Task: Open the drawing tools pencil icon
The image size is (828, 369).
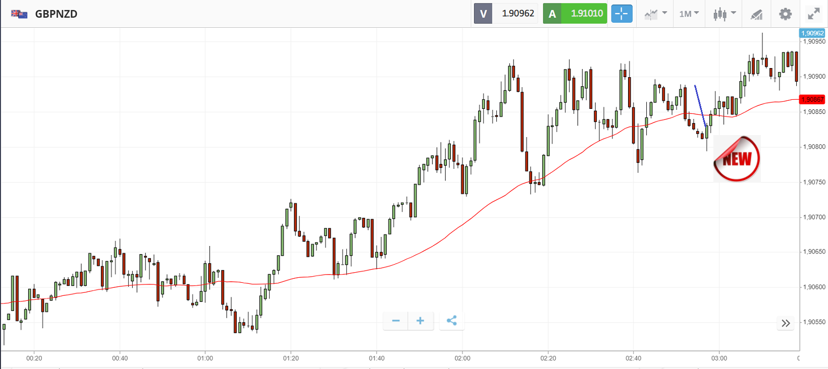Action: [x=756, y=14]
